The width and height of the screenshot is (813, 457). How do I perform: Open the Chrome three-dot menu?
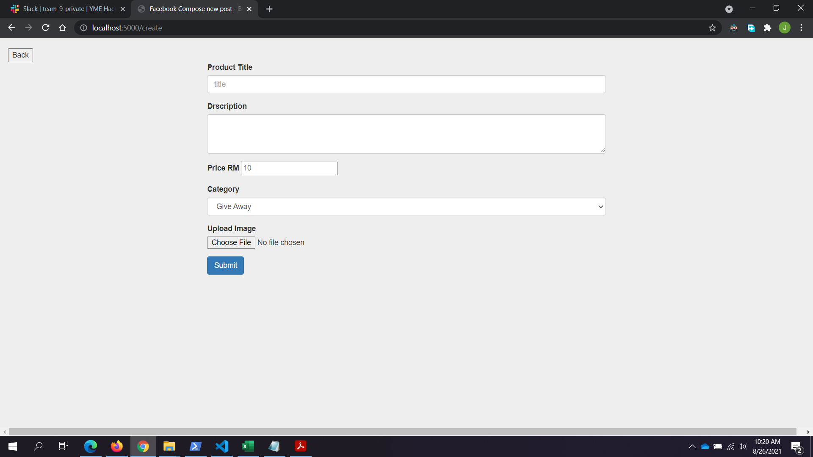click(x=801, y=28)
